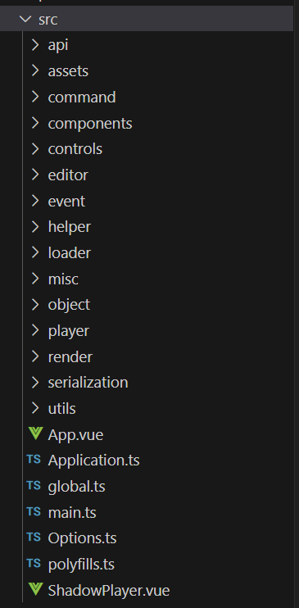This screenshot has width=299, height=608.
Task: Click the Vue icon beside App.vue
Action: point(35,434)
